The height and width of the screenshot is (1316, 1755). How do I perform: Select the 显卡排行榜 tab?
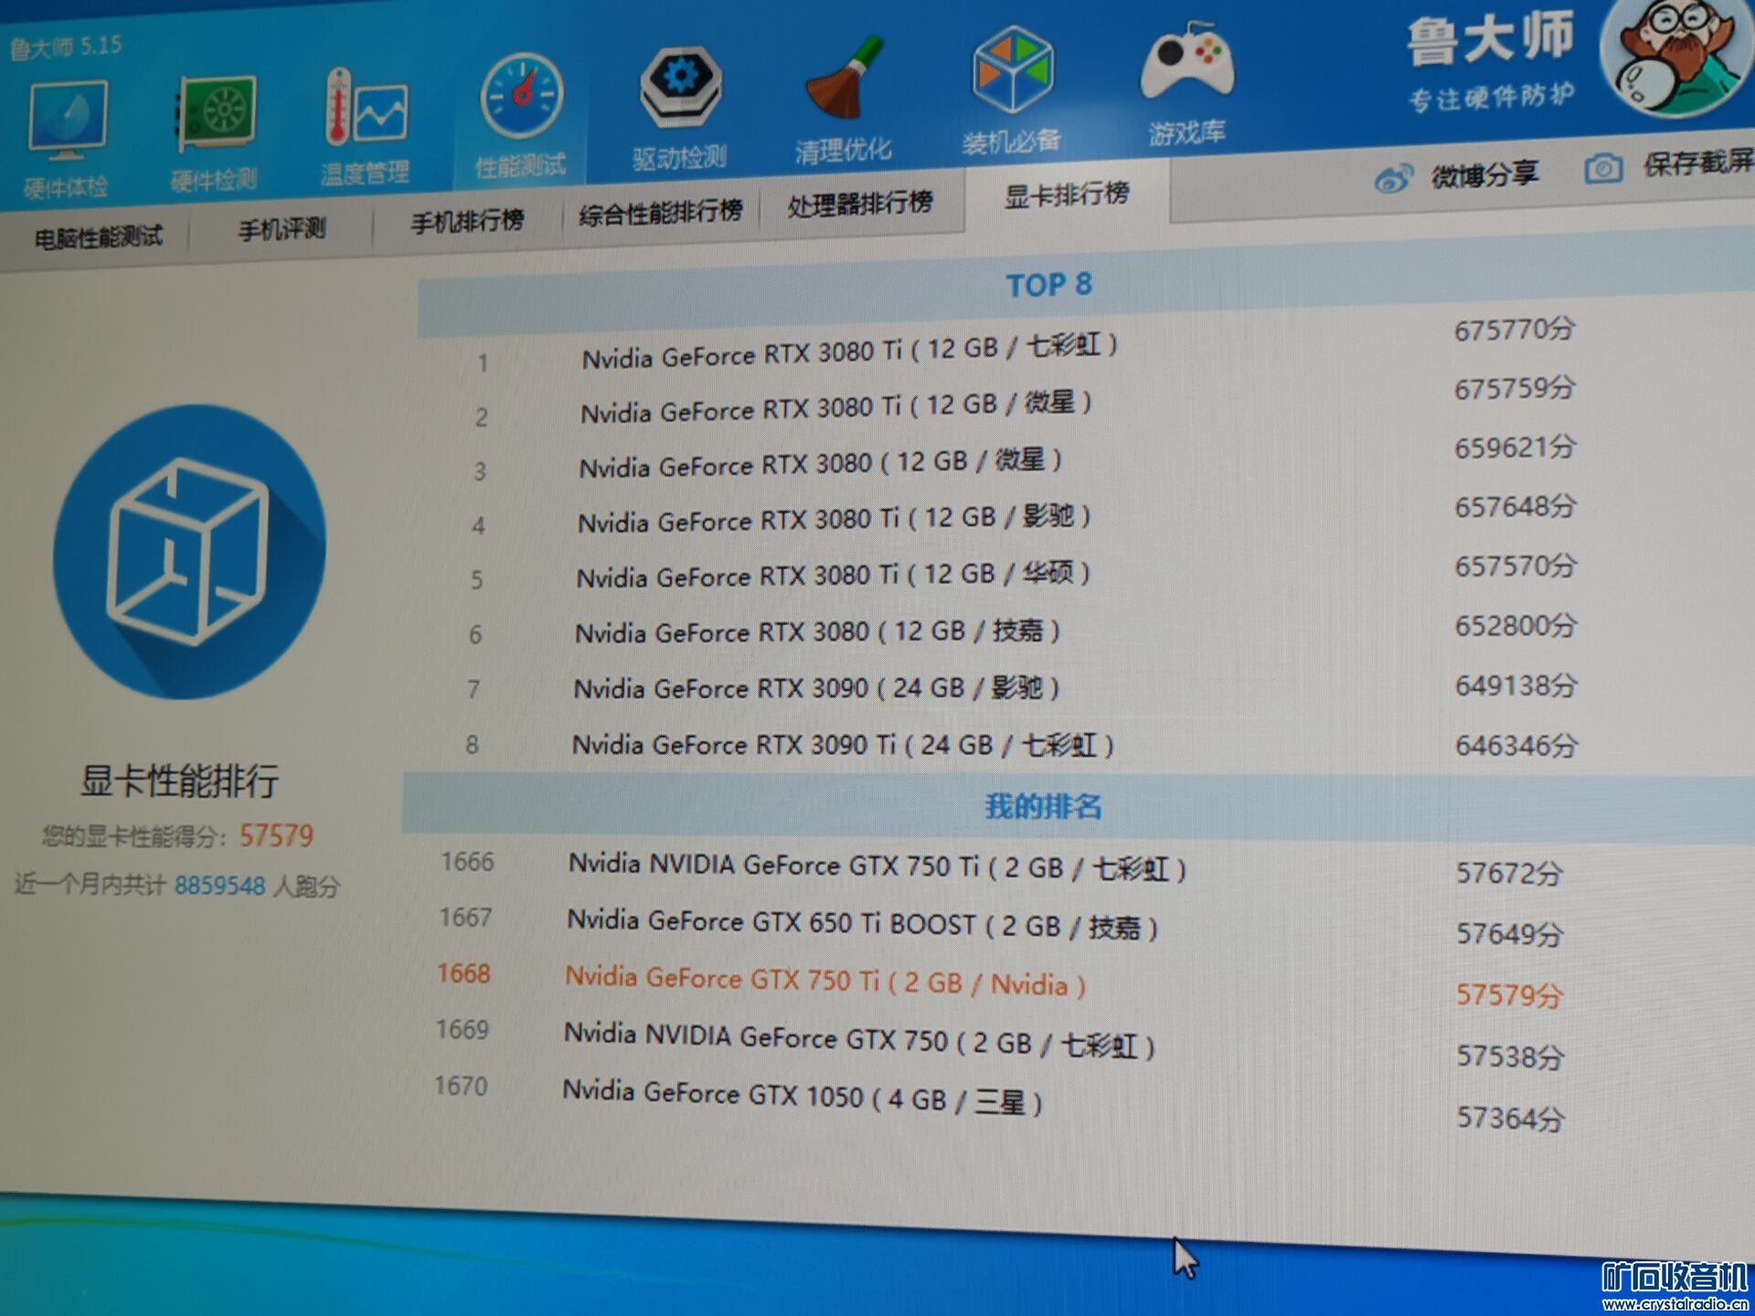(1067, 195)
